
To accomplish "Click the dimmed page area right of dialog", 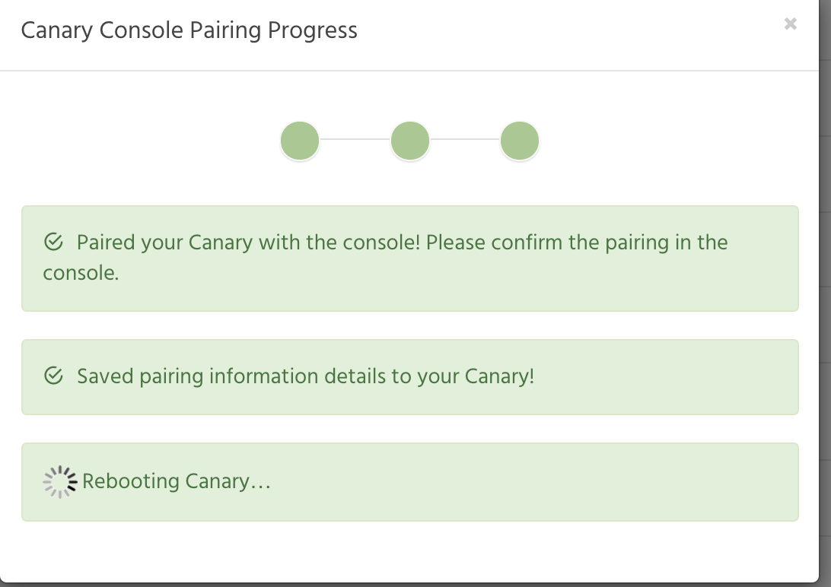I will pyautogui.click(x=825, y=291).
